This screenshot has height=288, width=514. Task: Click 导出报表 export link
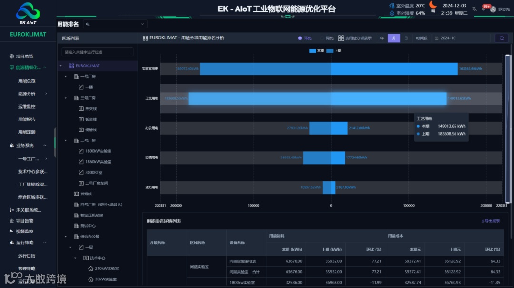click(x=490, y=221)
